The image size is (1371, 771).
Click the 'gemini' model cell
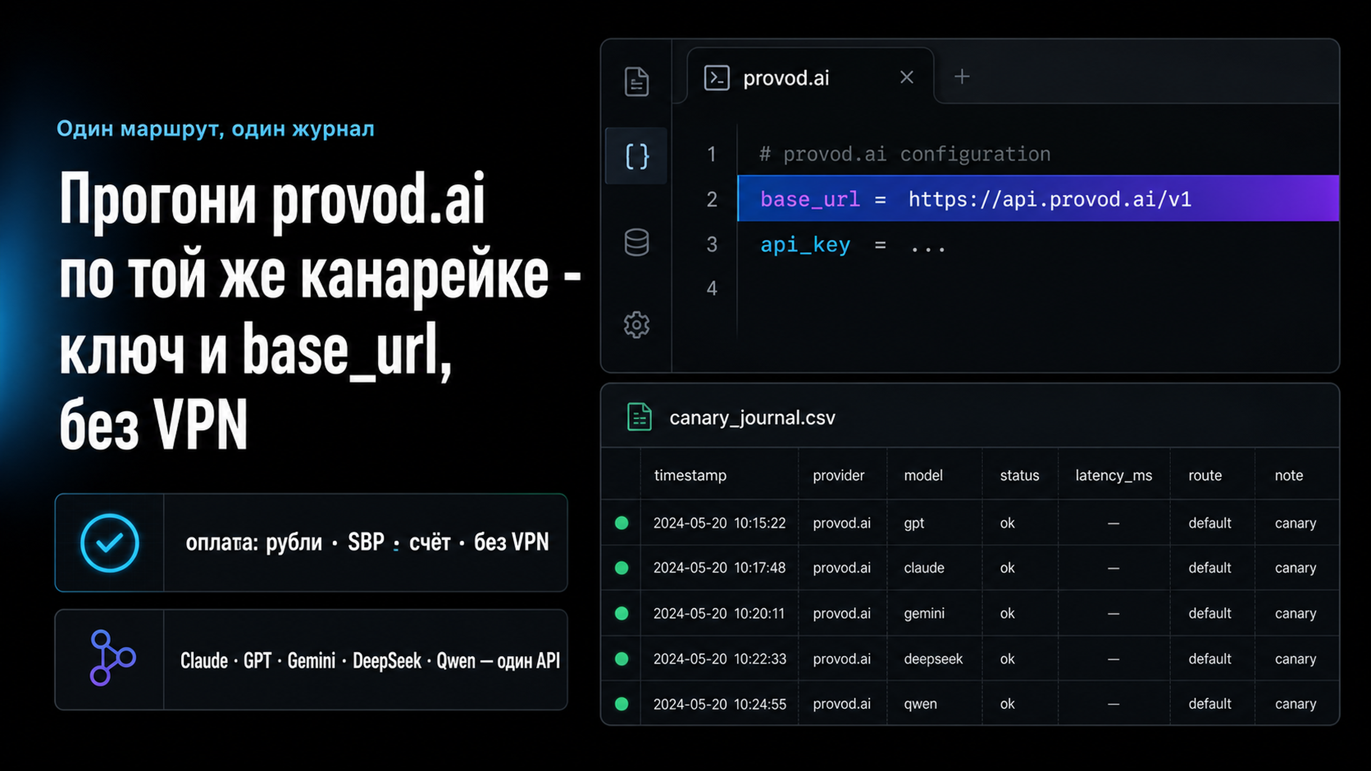924,614
